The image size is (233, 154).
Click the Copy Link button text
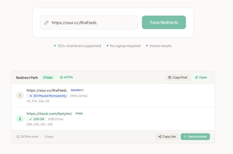click(169, 137)
